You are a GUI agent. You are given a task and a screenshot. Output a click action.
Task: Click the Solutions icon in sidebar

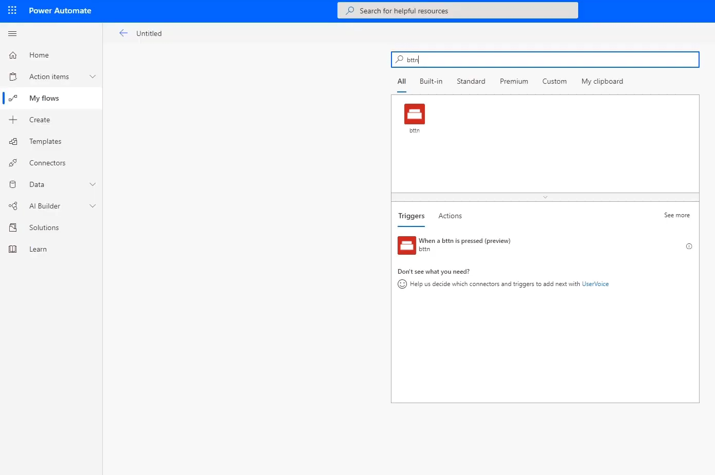13,227
